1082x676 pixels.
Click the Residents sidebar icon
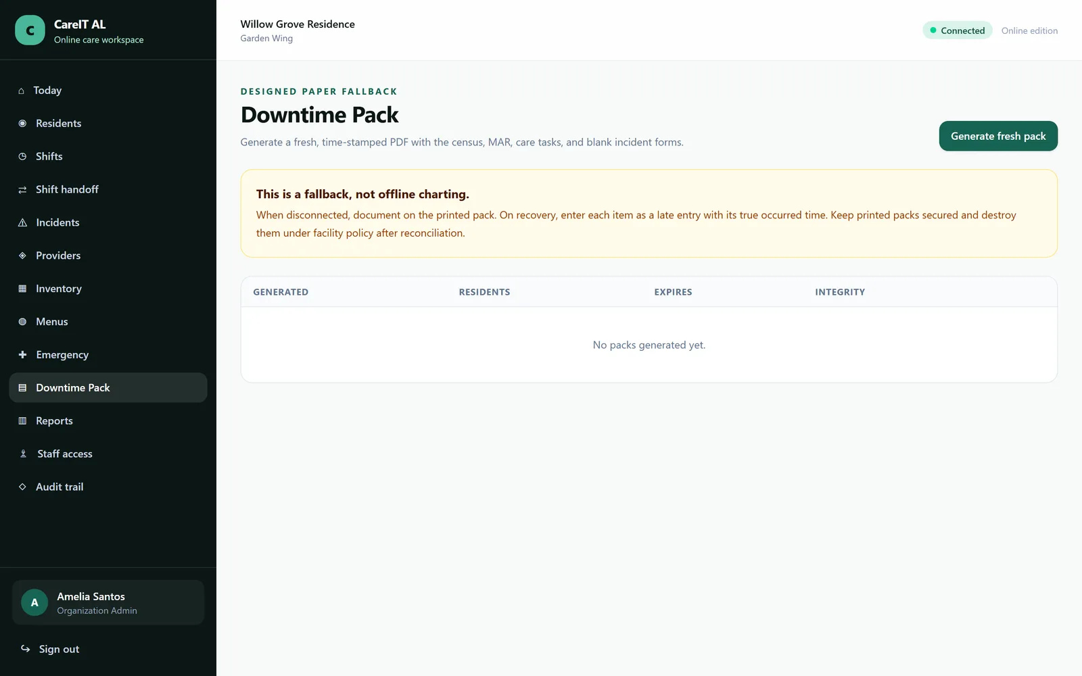coord(22,124)
